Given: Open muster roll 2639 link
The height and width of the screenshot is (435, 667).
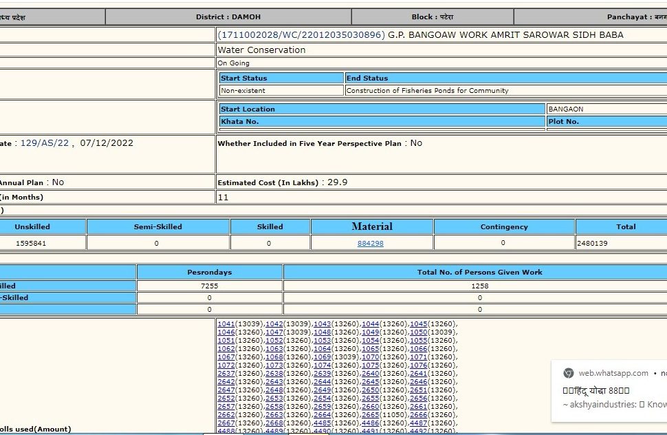Looking at the screenshot, I should (x=322, y=374).
